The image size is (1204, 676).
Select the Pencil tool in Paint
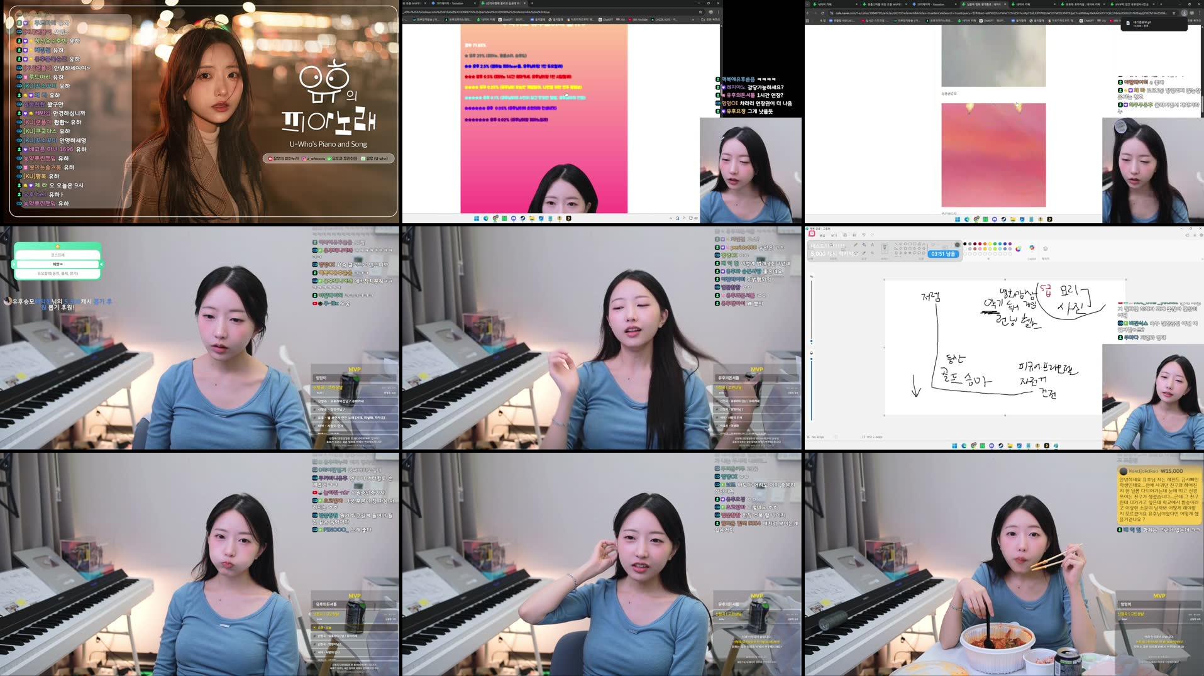tap(856, 244)
